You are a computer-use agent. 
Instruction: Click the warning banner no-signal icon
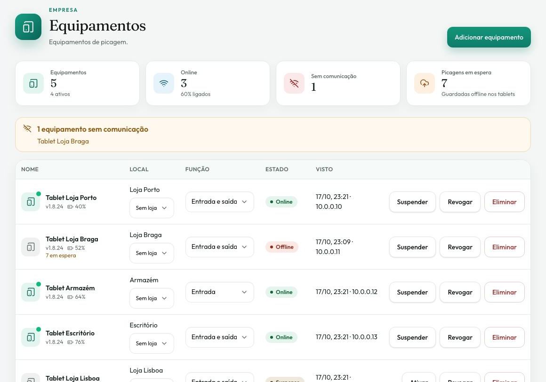(x=27, y=128)
